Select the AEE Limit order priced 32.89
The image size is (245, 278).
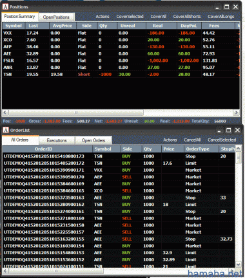pos(119,259)
